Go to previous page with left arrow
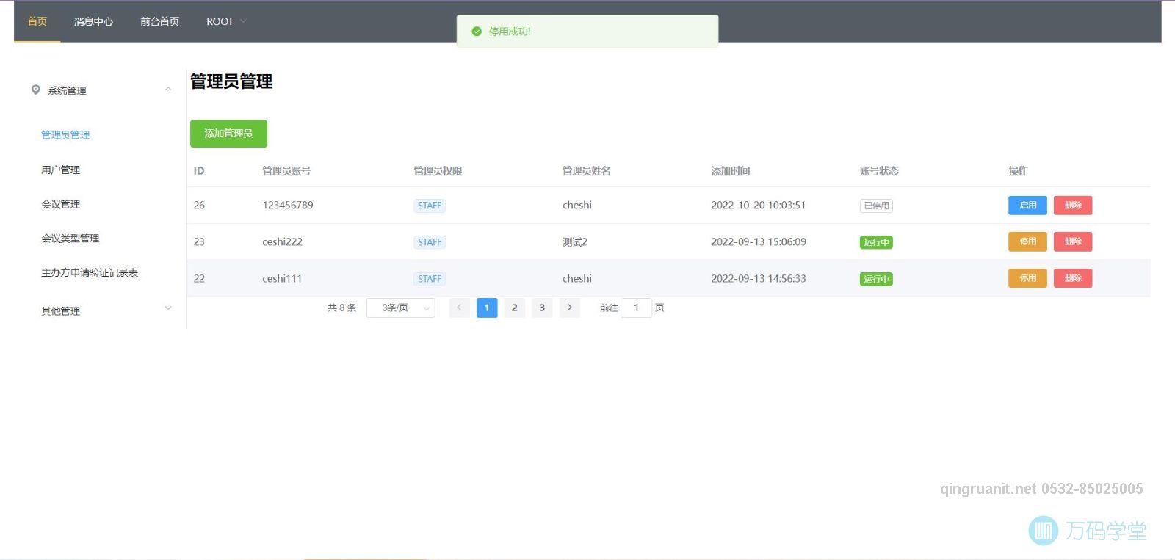The width and height of the screenshot is (1175, 560). click(459, 308)
